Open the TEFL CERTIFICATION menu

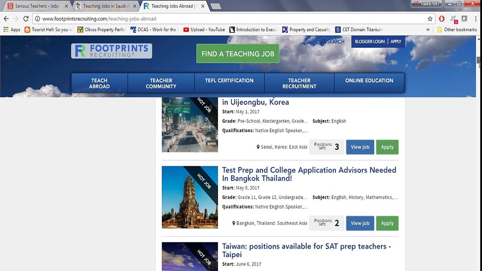229,83
